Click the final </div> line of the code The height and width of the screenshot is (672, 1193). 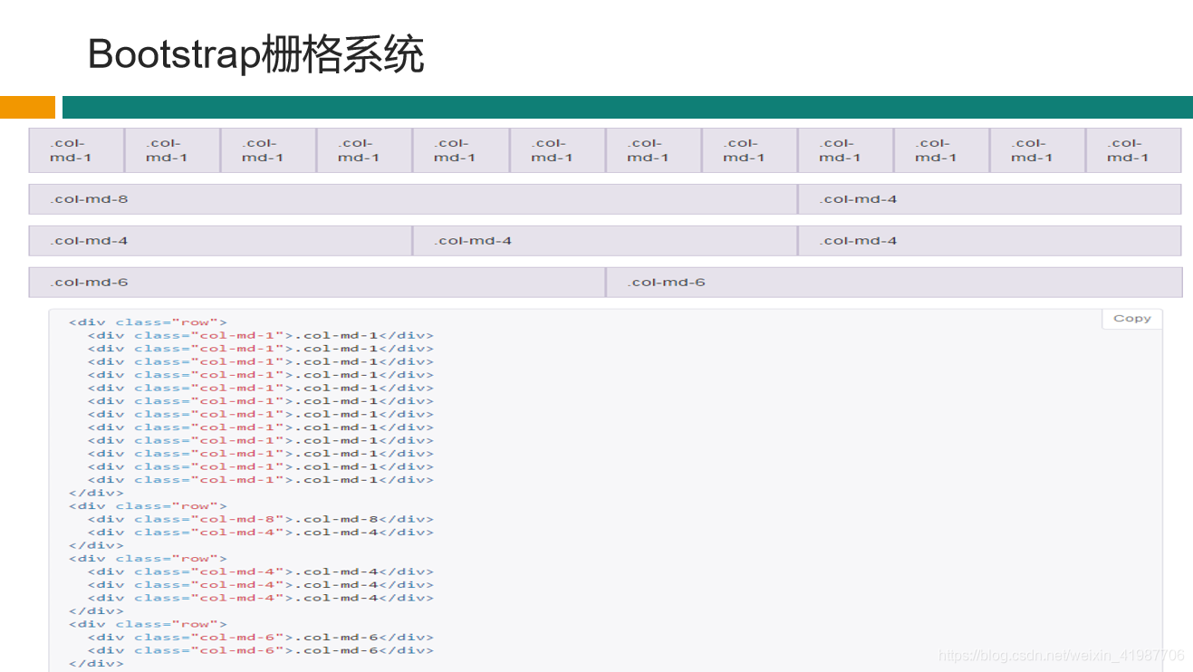97,663
